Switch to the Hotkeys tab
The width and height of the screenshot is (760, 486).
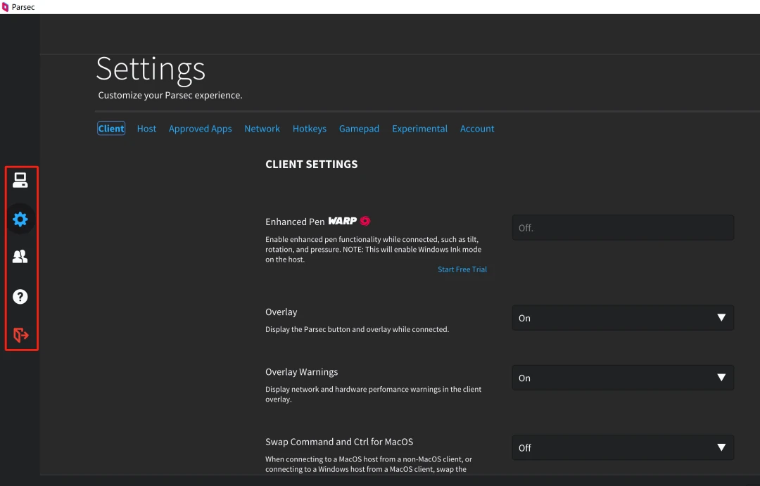tap(309, 129)
